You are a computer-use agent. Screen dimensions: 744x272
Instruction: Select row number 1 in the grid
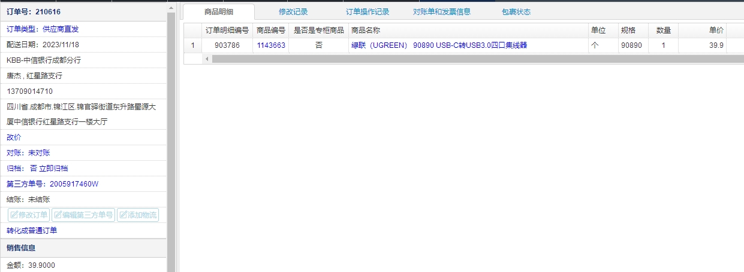[x=192, y=45]
